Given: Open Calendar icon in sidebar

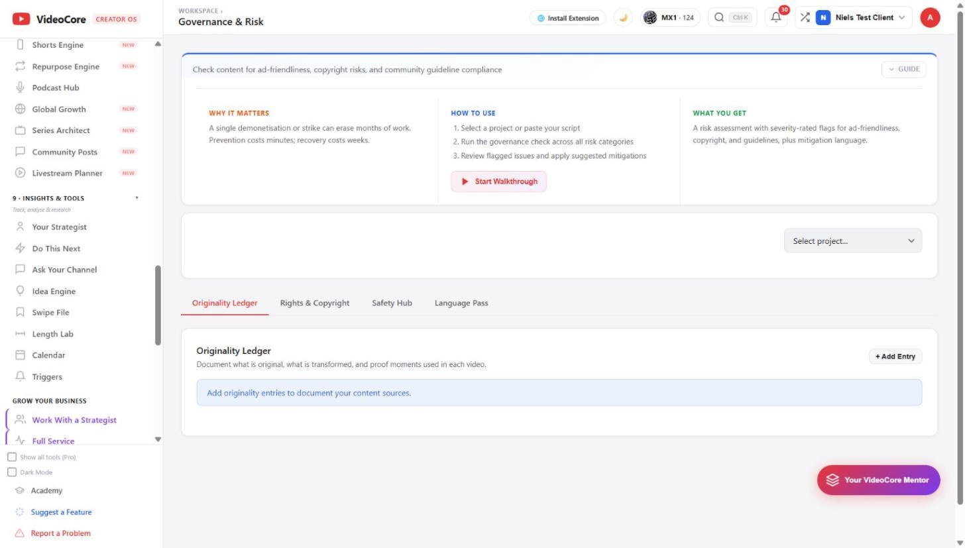Looking at the screenshot, I should pos(20,355).
